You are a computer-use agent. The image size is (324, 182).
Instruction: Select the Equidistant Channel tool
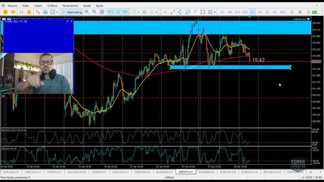click(180, 12)
